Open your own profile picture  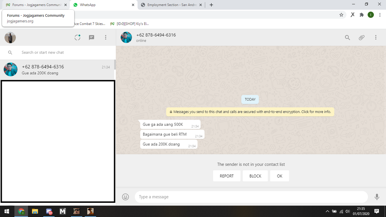[x=10, y=38]
